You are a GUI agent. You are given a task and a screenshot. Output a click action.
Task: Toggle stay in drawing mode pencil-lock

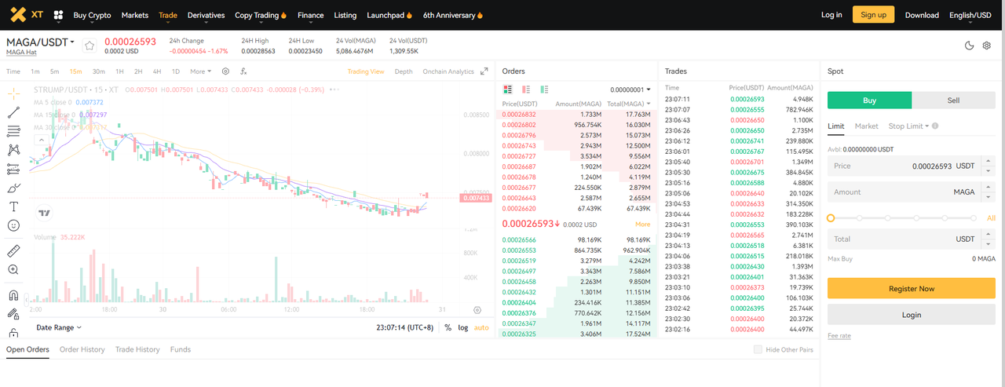(13, 314)
